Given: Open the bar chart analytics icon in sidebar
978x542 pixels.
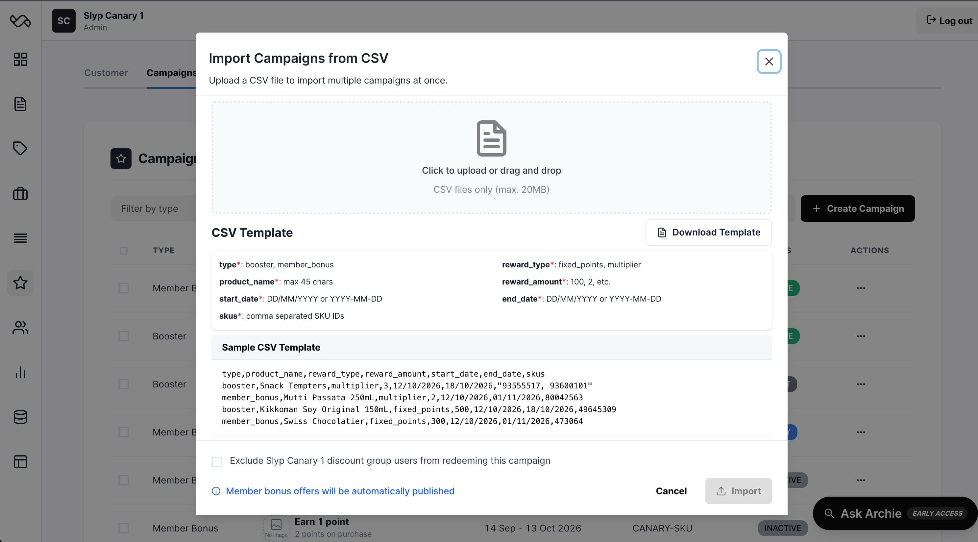Looking at the screenshot, I should point(20,372).
